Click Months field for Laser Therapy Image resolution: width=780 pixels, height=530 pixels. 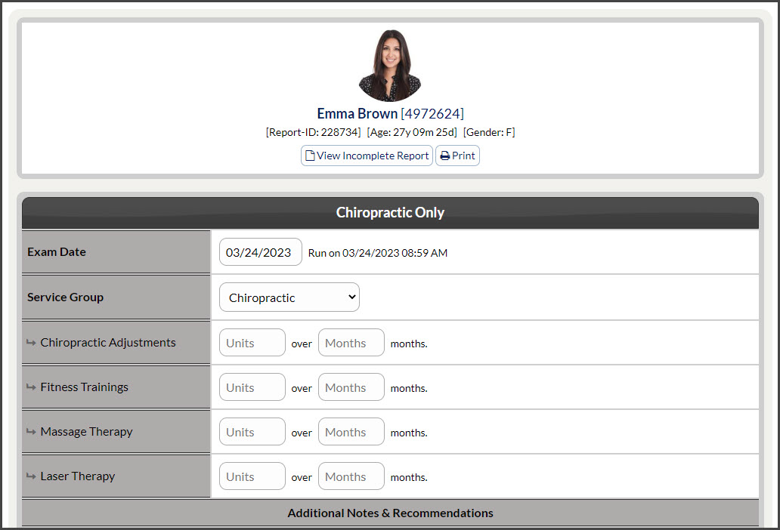click(x=351, y=476)
